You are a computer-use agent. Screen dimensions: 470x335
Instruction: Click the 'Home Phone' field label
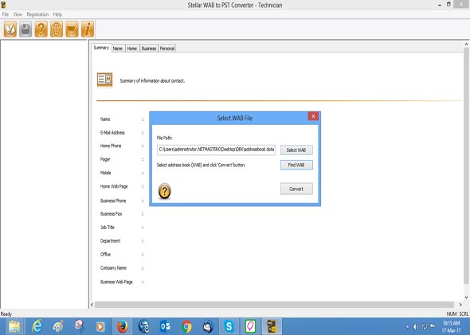tap(111, 146)
